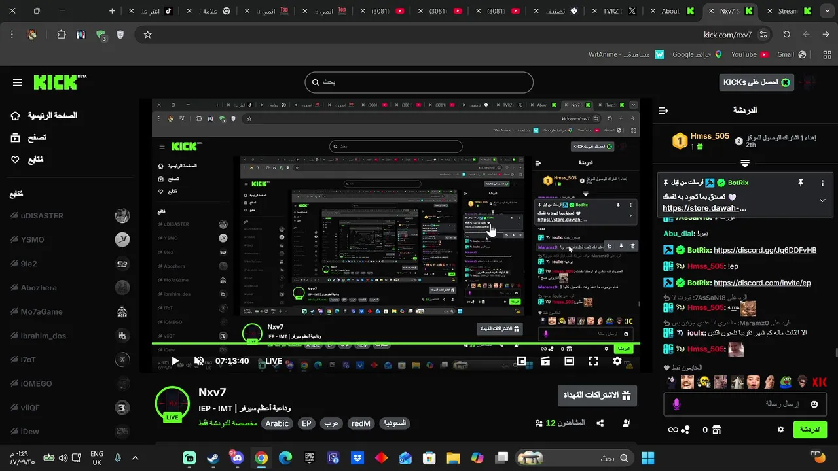Open Discord from the taskbar
This screenshot has width=838, height=471.
[x=236, y=458]
